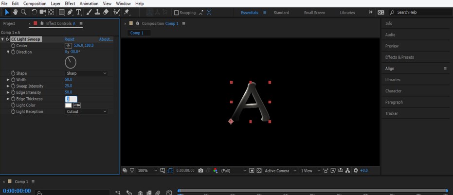453x195 pixels.
Task: Open the Composition menu
Action: [x=35, y=3]
